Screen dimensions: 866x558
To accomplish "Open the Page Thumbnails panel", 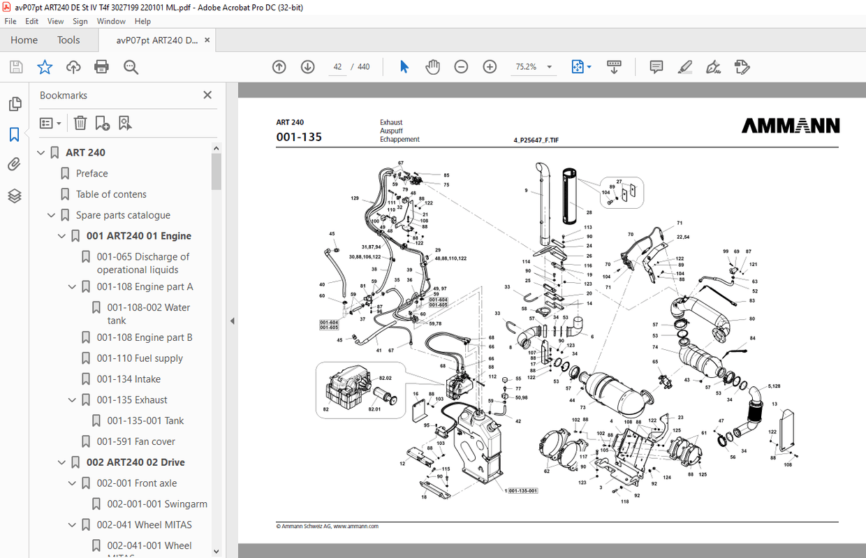I will click(x=15, y=103).
